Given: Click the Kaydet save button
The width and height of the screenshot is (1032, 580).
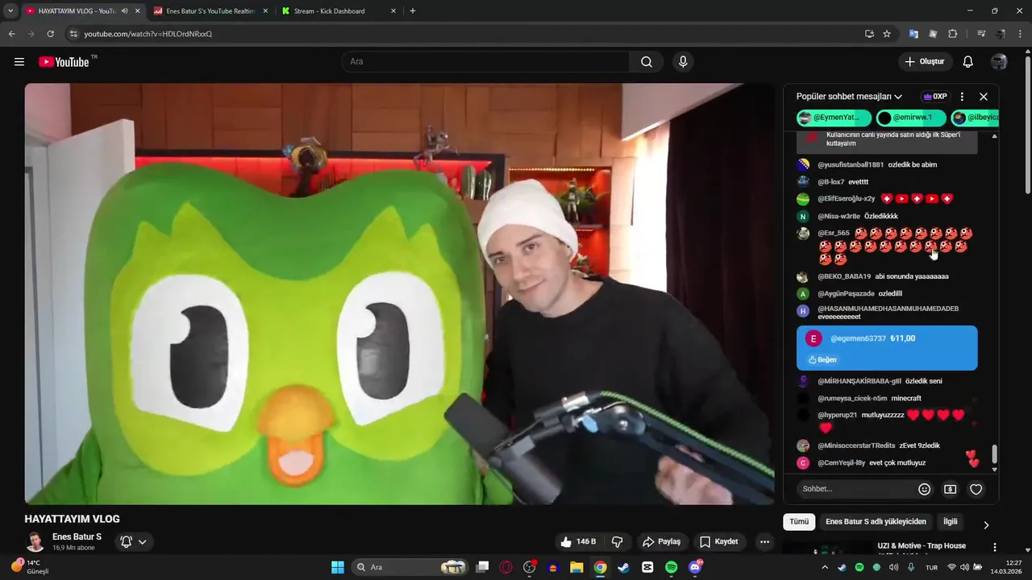Looking at the screenshot, I should (x=718, y=541).
